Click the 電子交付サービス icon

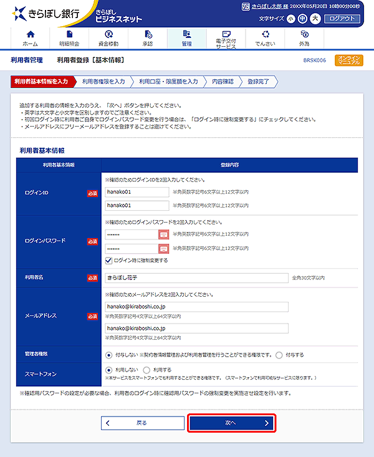tap(226, 34)
